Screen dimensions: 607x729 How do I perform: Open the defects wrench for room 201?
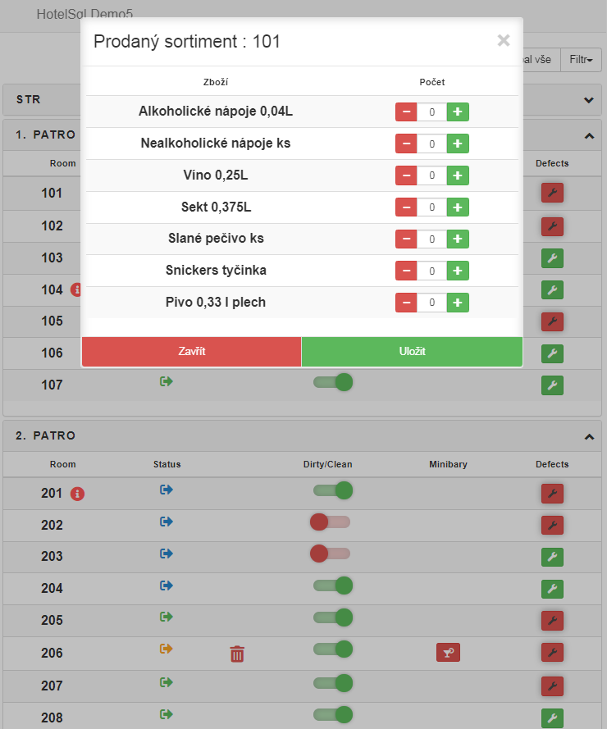pyautogui.click(x=552, y=494)
